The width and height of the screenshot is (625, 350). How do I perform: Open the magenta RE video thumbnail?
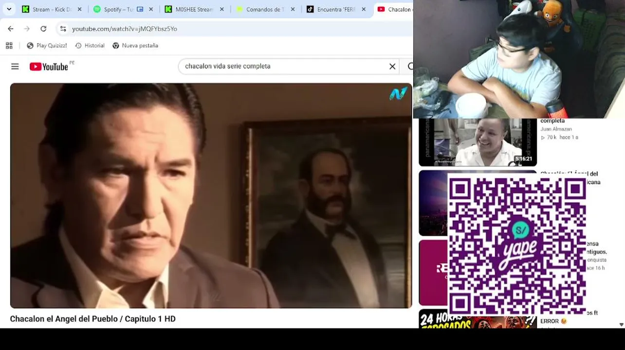[x=433, y=273]
